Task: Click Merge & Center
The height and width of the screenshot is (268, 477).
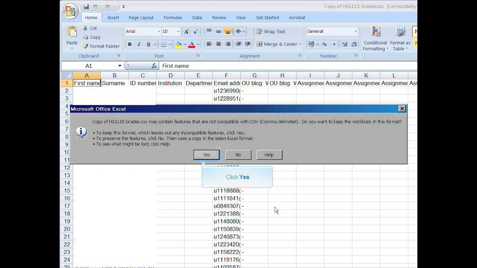Action: click(x=276, y=44)
